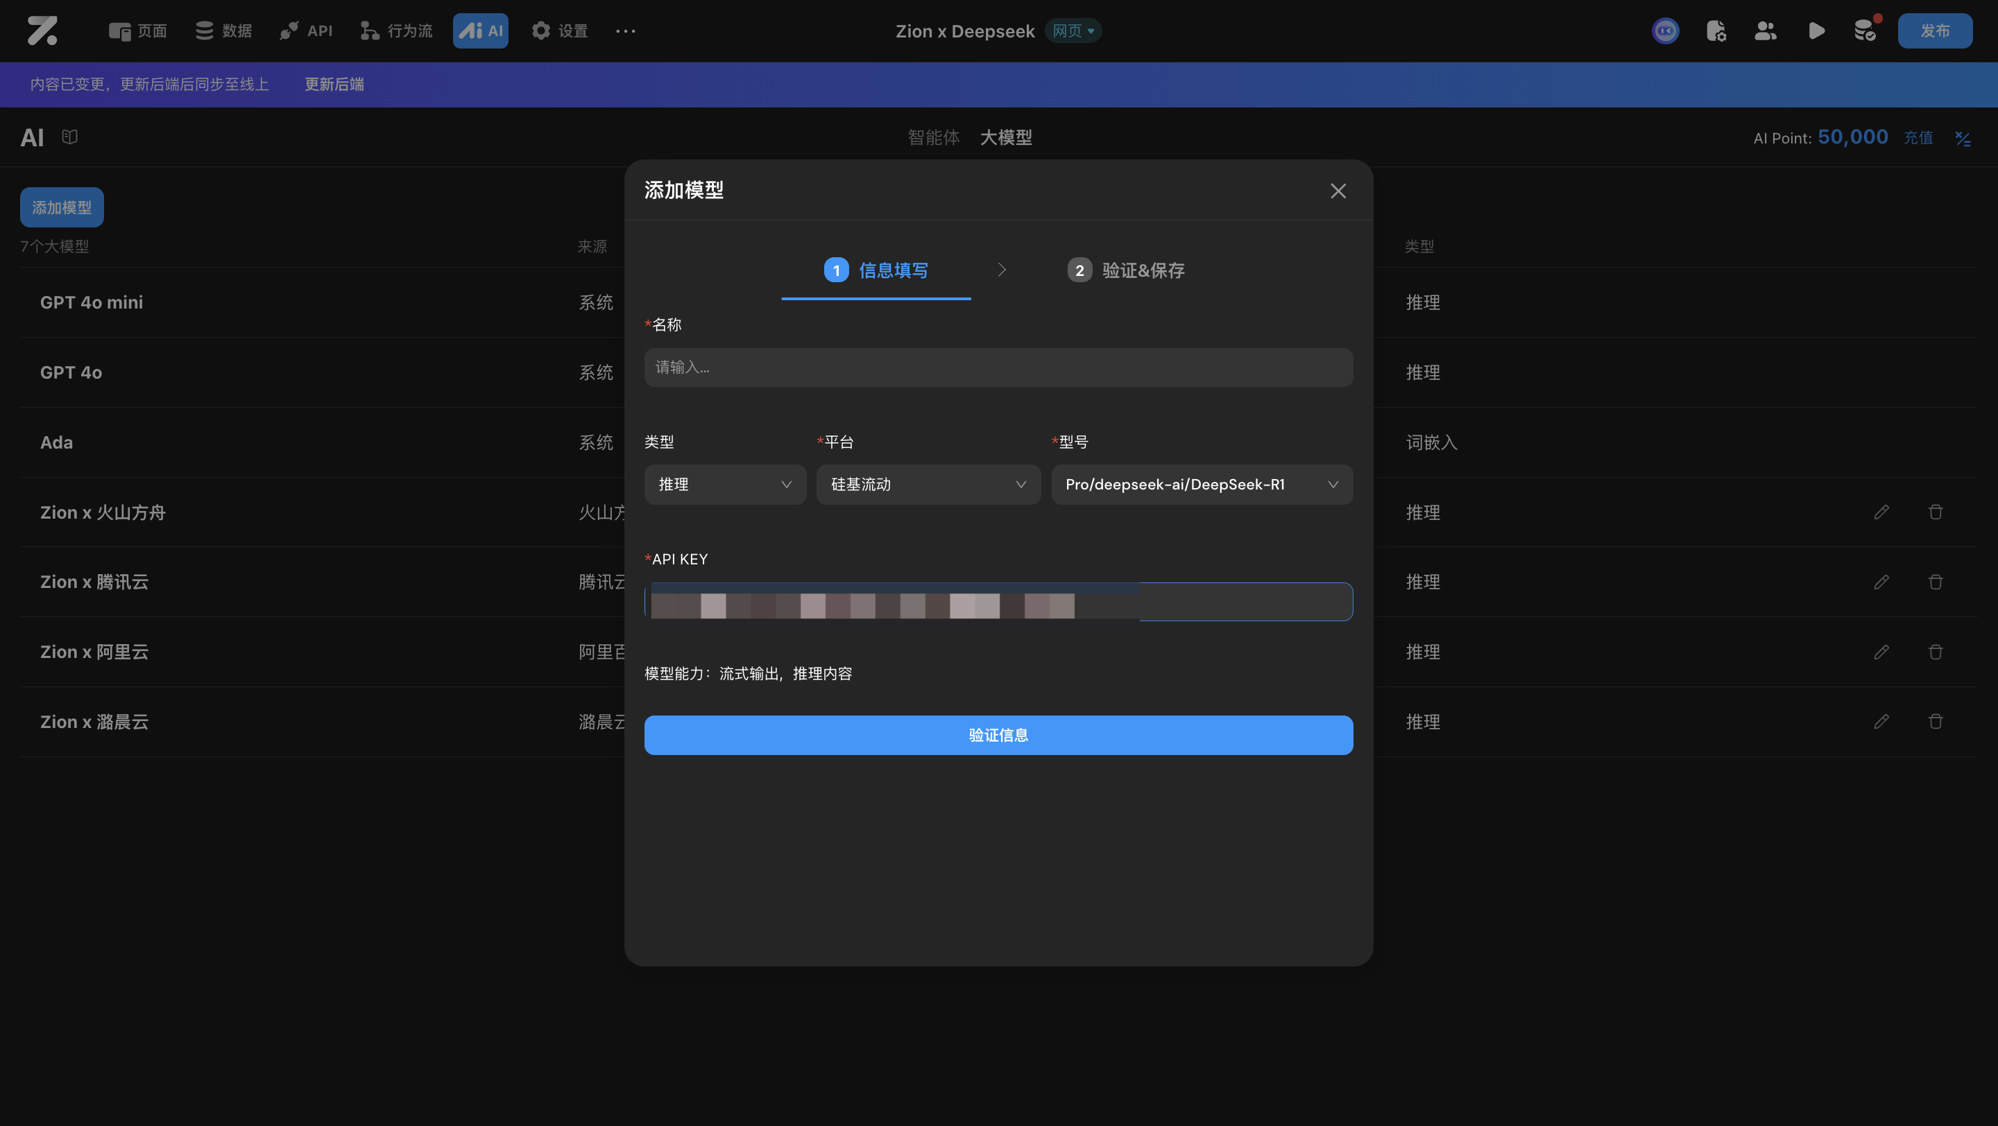Screen dimensions: 1998x1126
Task: Click the AI assistant avatar icon
Action: (x=1666, y=31)
